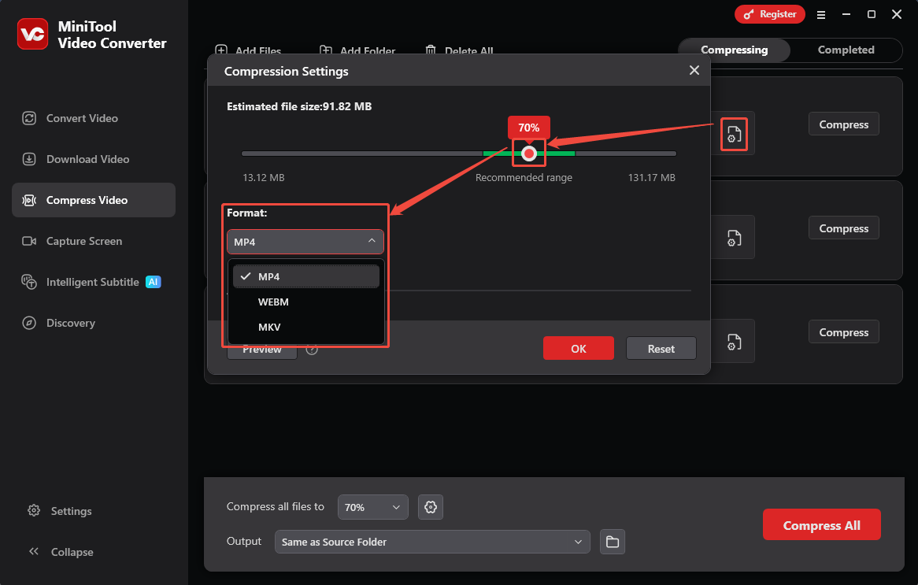Image resolution: width=918 pixels, height=585 pixels.
Task: Click the compression settings icon on first video
Action: (x=734, y=134)
